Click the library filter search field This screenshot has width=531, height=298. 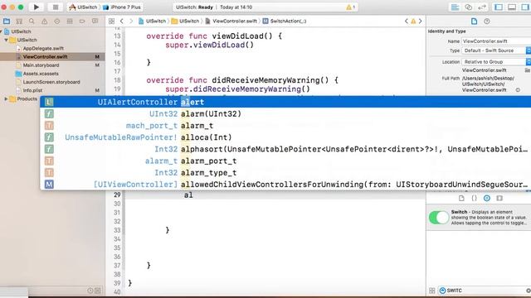pos(485,291)
